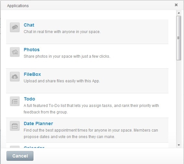This screenshot has width=184, height=164.
Task: Click the scrollbar up arrow
Action: [179, 13]
